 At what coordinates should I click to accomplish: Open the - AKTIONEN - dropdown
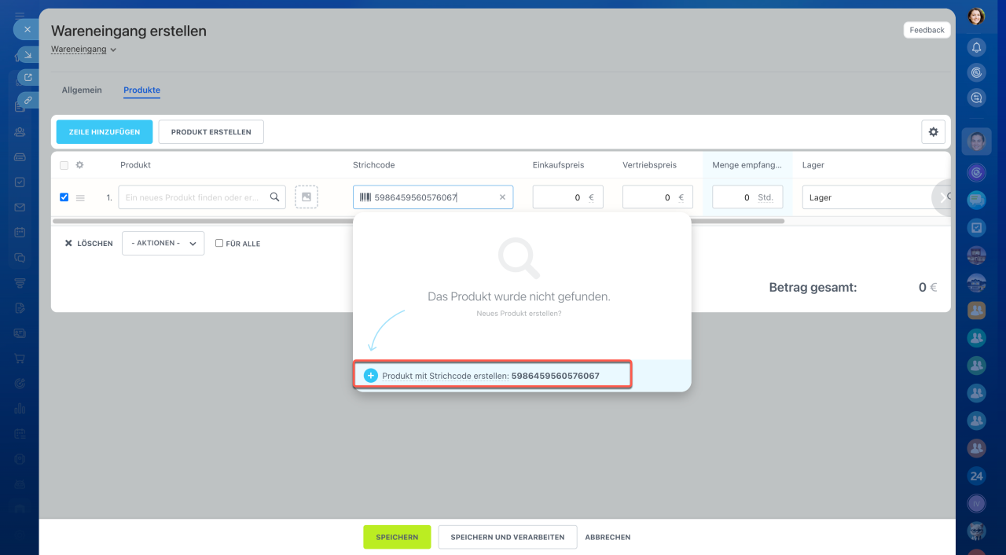[x=163, y=244]
